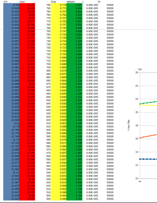Select the Duty cell showing 0.488
157x203 pixels.
pos(59,199)
